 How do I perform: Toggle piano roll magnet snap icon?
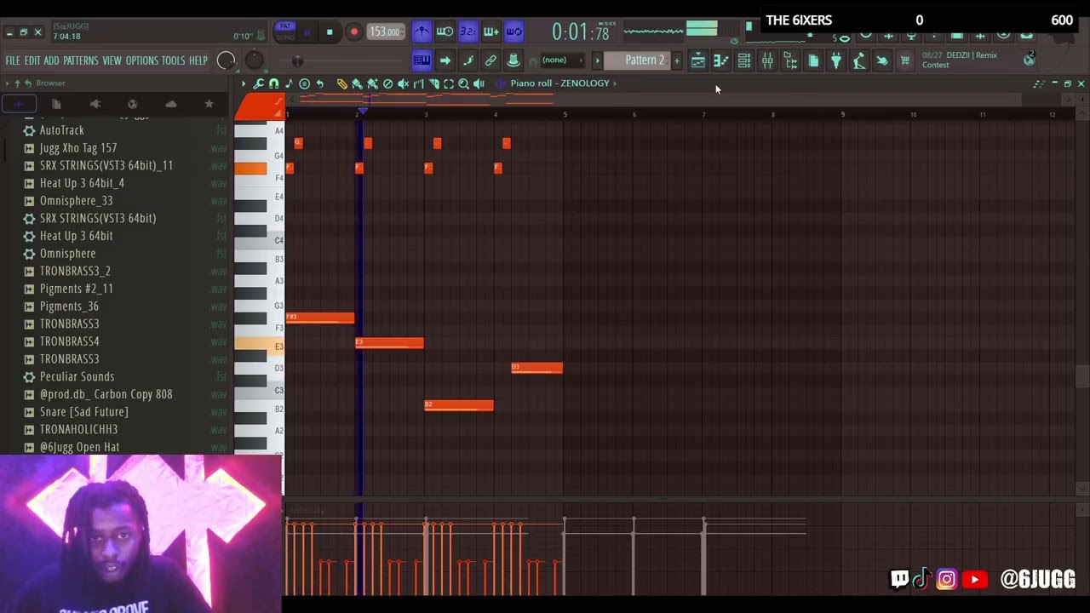click(273, 83)
